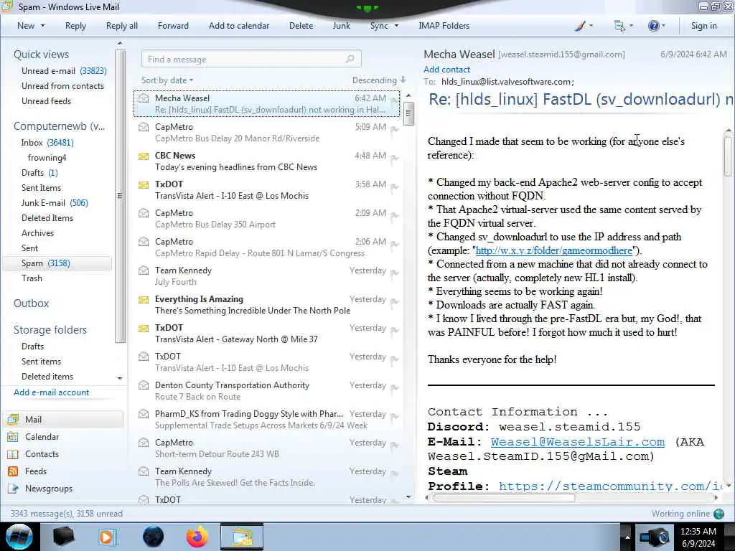Click the reading pane horizontal scrollbar
This screenshot has height=551, width=735.
pos(504,498)
